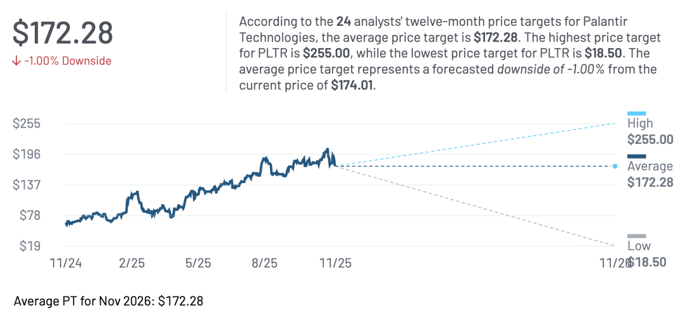
Task: Click the High $255.00 legend value
Action: click(x=650, y=140)
